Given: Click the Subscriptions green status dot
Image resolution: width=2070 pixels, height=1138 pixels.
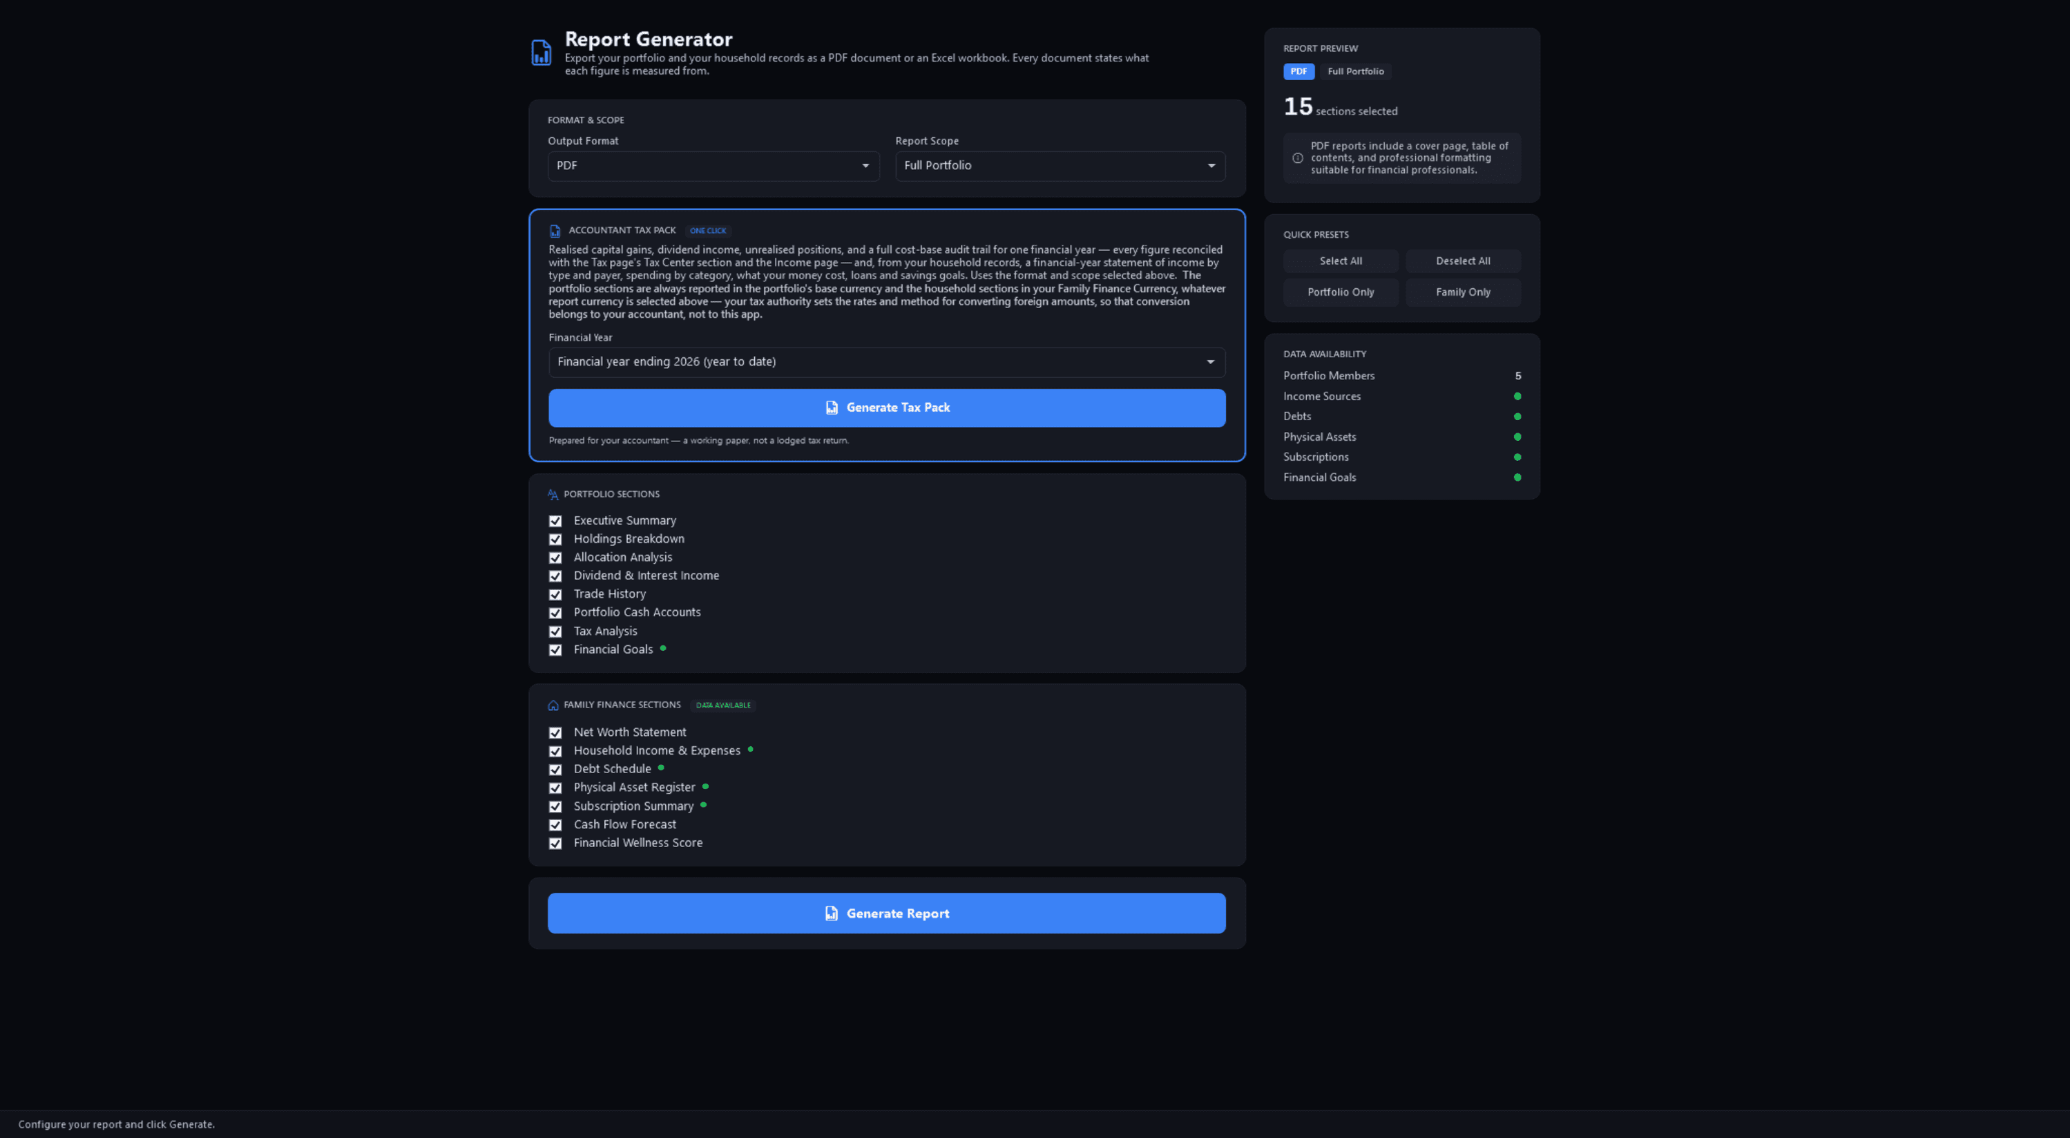Looking at the screenshot, I should click(1517, 457).
